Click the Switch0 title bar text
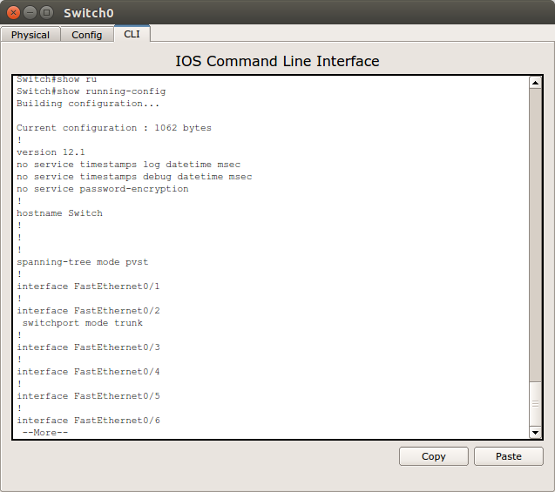Image resolution: width=555 pixels, height=492 pixels. pos(88,13)
